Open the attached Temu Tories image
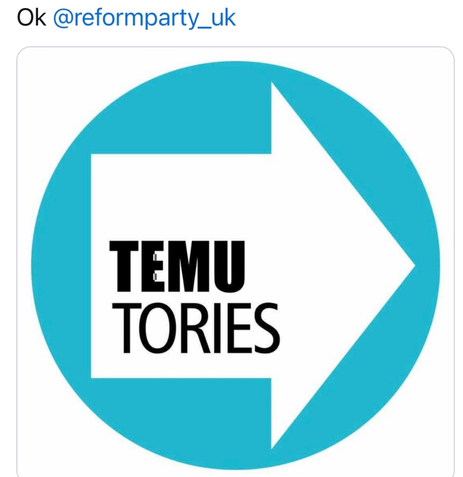 pyautogui.click(x=235, y=262)
